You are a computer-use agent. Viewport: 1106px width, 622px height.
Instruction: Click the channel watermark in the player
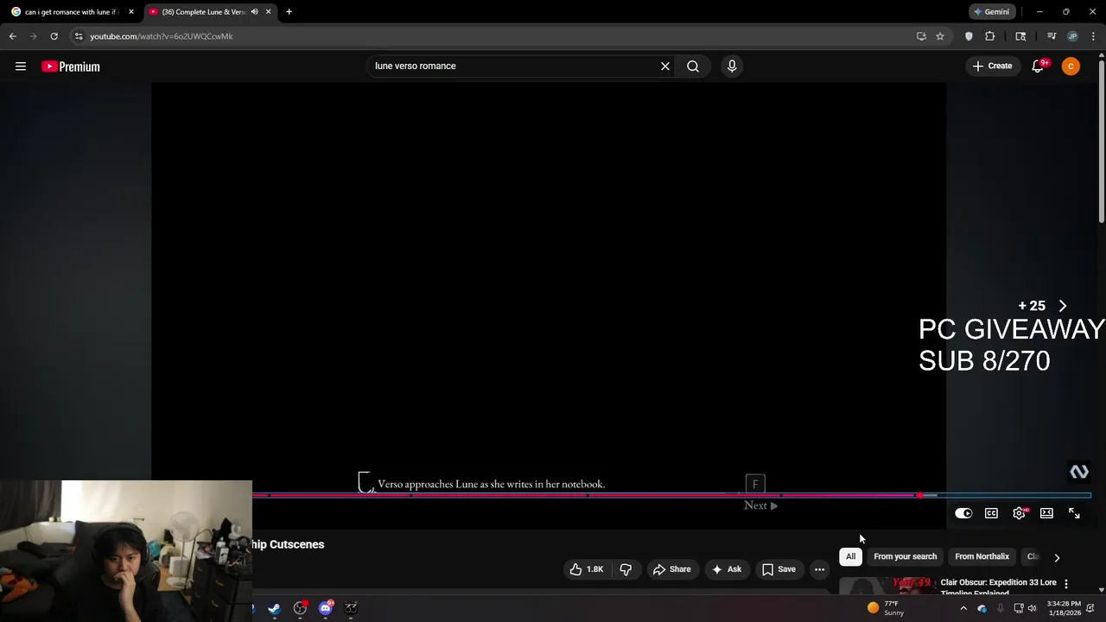point(1079,471)
